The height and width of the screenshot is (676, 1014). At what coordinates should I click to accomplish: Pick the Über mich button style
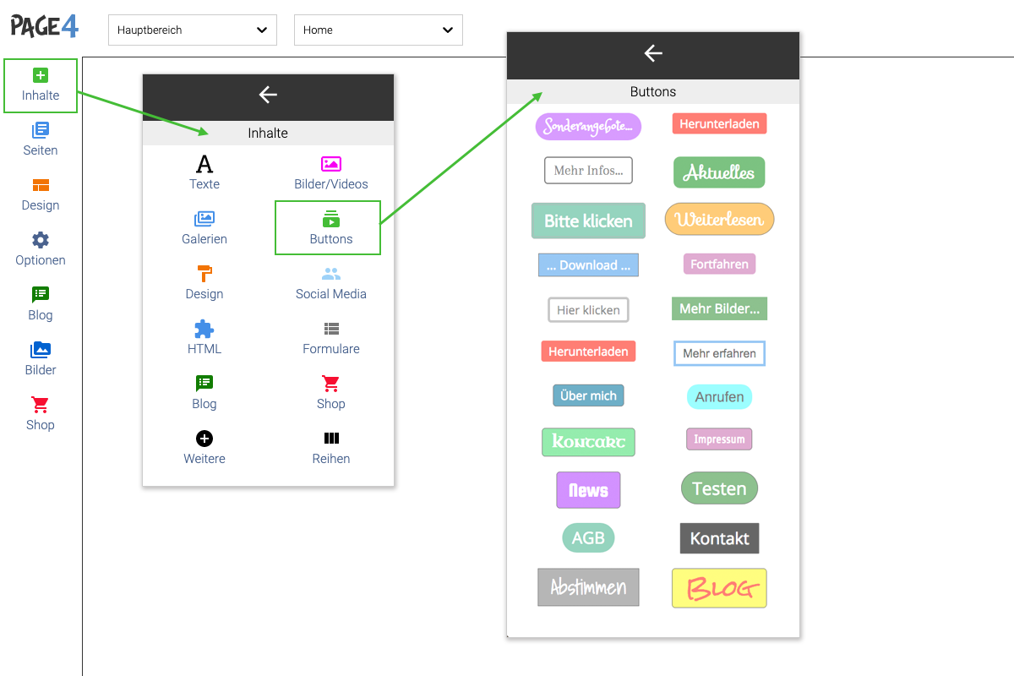[x=588, y=395]
